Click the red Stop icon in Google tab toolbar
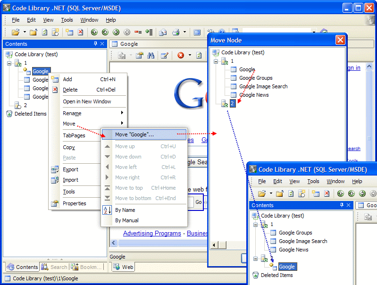The width and height of the screenshot is (377, 285). 181,55
